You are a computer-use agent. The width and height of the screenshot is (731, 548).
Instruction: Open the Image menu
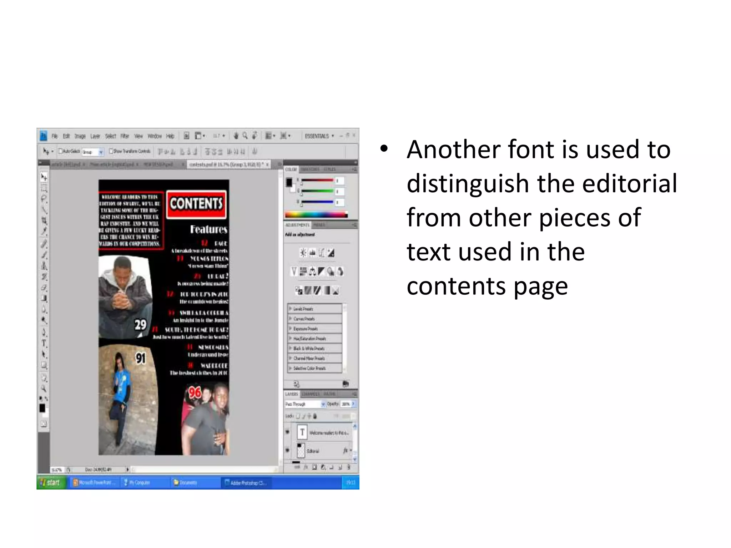(80, 136)
